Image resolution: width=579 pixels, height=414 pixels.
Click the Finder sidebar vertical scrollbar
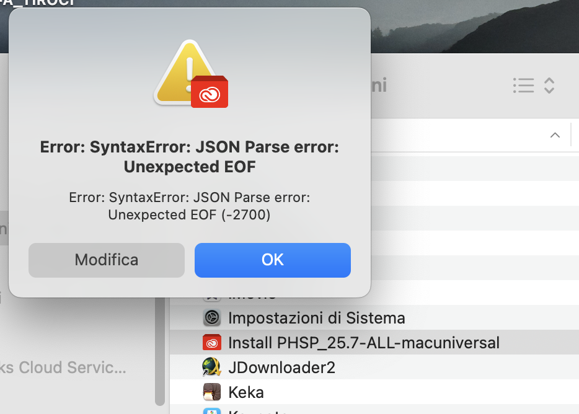point(160,351)
